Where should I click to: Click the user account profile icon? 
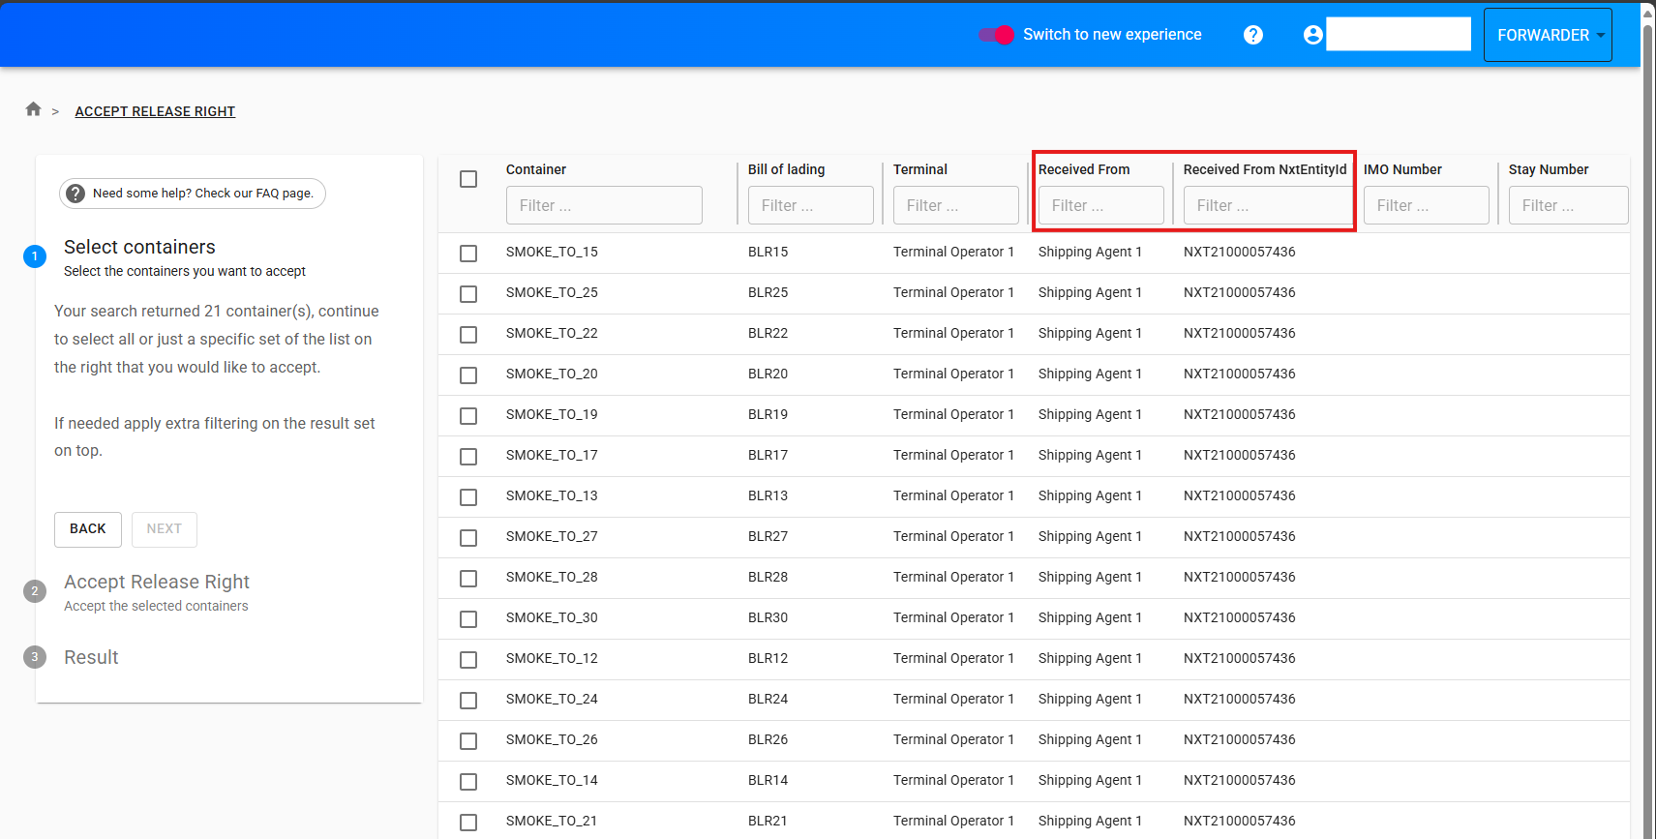[x=1312, y=35]
